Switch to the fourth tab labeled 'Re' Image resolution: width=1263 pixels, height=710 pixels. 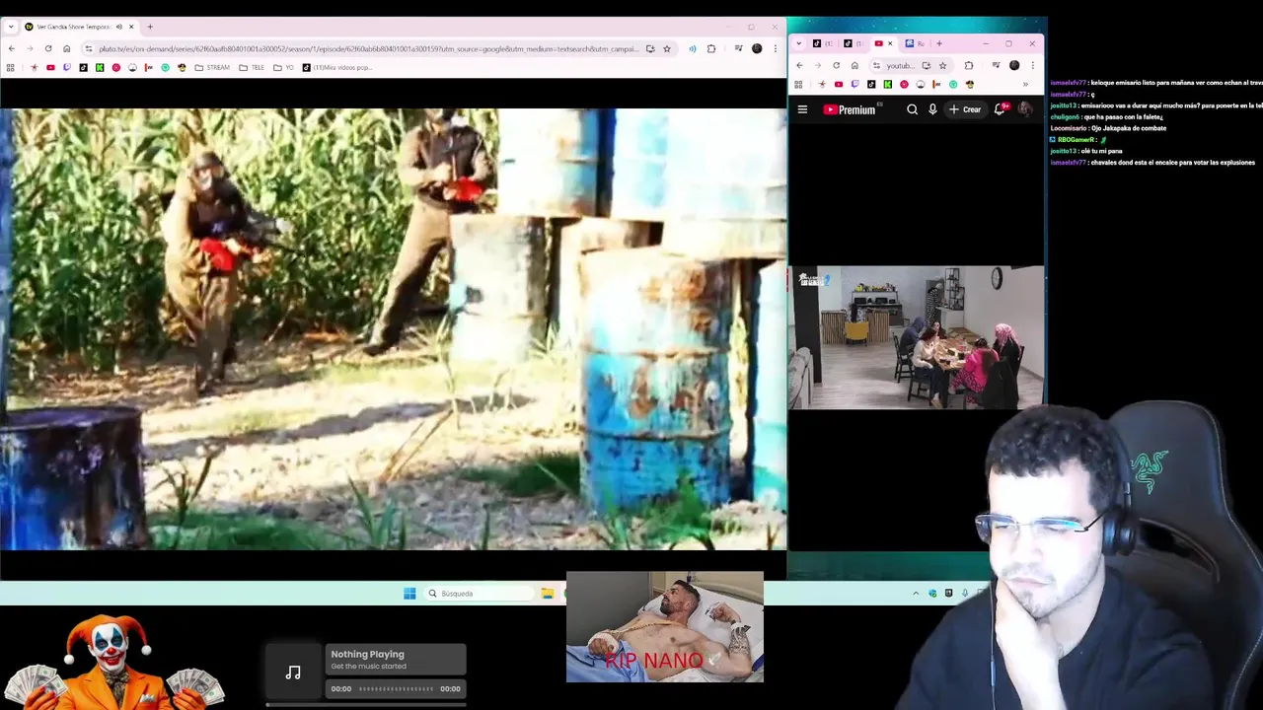pyautogui.click(x=914, y=43)
